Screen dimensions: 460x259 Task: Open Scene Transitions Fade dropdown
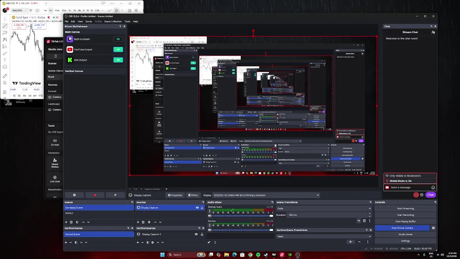[324, 208]
